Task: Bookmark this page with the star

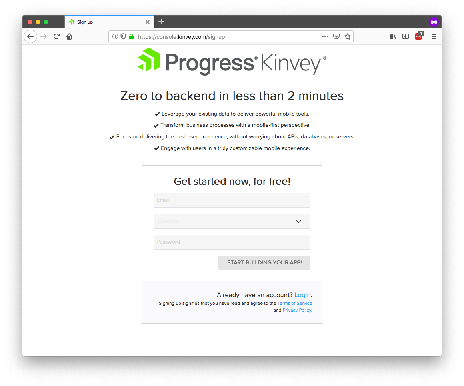Action: pyautogui.click(x=348, y=36)
